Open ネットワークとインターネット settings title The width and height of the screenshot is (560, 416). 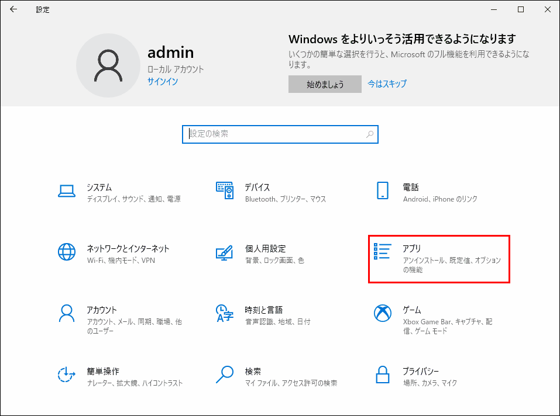(x=128, y=248)
